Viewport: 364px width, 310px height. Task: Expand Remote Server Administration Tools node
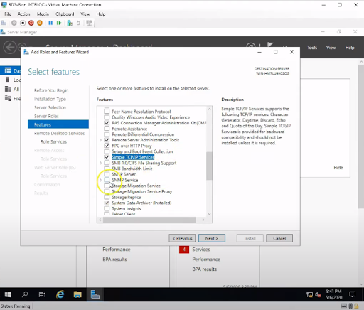(x=100, y=140)
